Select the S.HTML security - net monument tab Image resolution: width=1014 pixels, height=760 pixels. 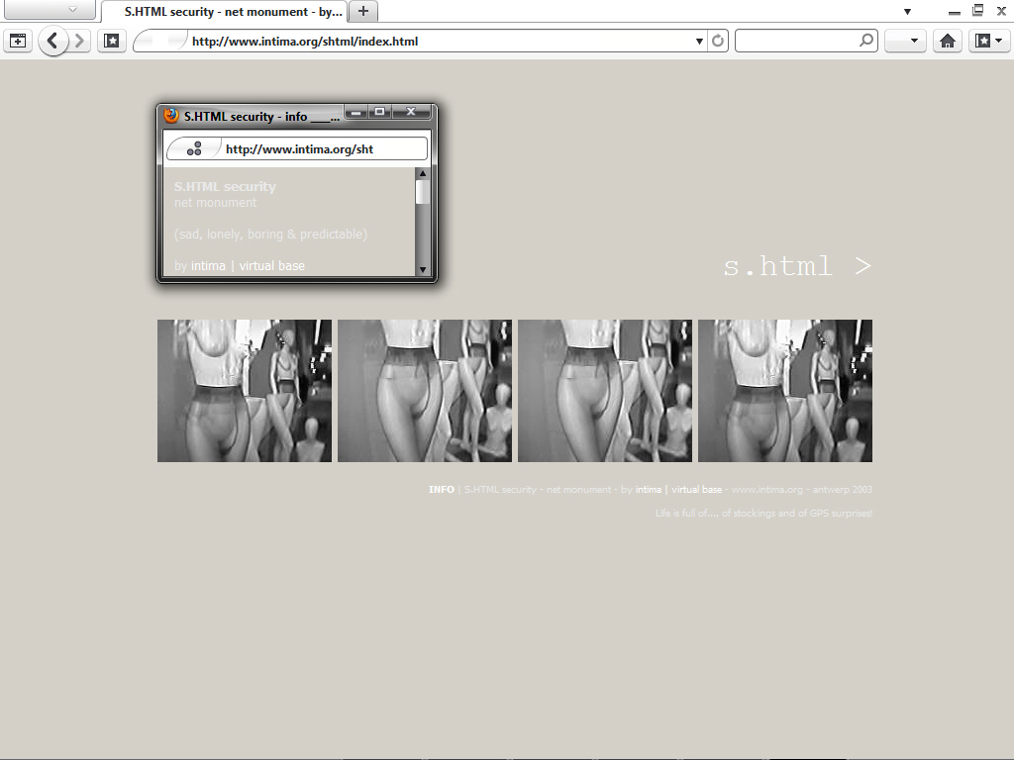[228, 12]
